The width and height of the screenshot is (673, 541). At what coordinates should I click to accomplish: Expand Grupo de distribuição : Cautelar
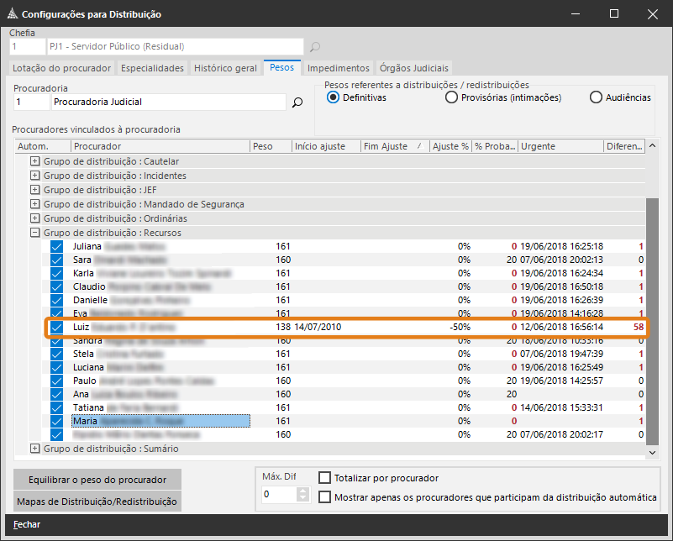[x=35, y=161]
